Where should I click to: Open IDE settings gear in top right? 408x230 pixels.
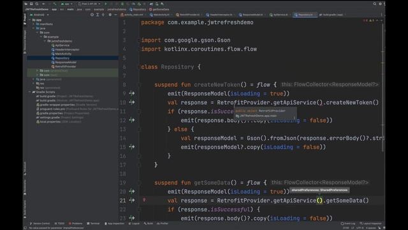click(x=380, y=4)
